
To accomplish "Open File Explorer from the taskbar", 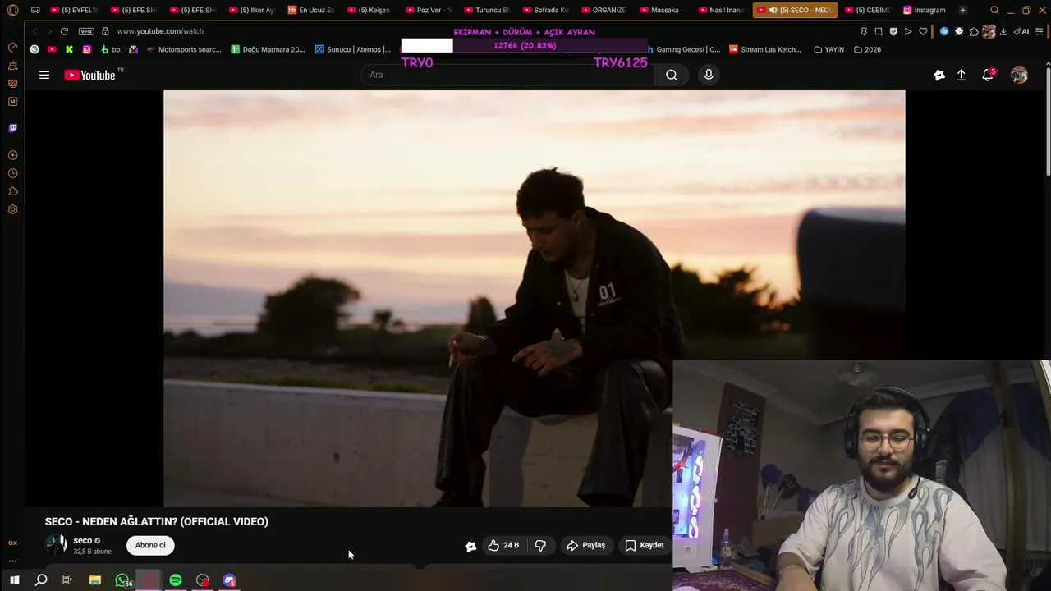I will point(95,580).
